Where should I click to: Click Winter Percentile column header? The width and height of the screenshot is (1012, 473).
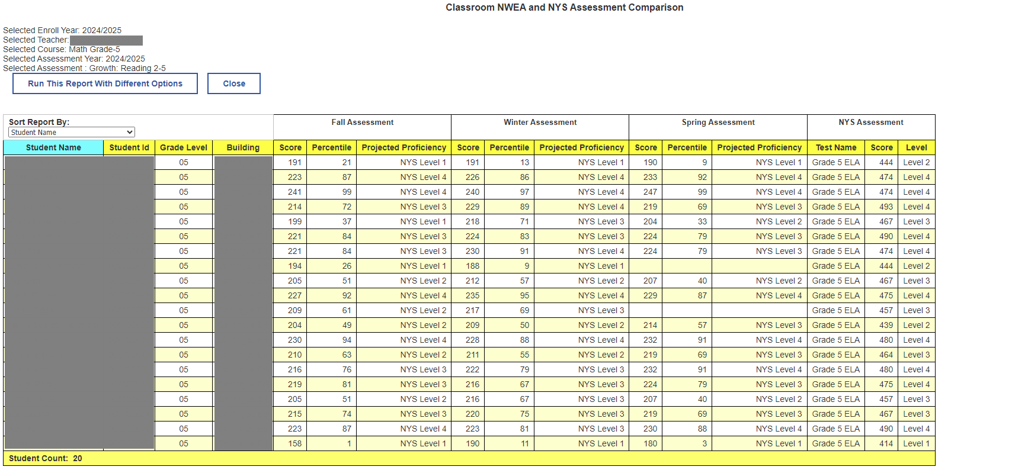click(x=509, y=147)
